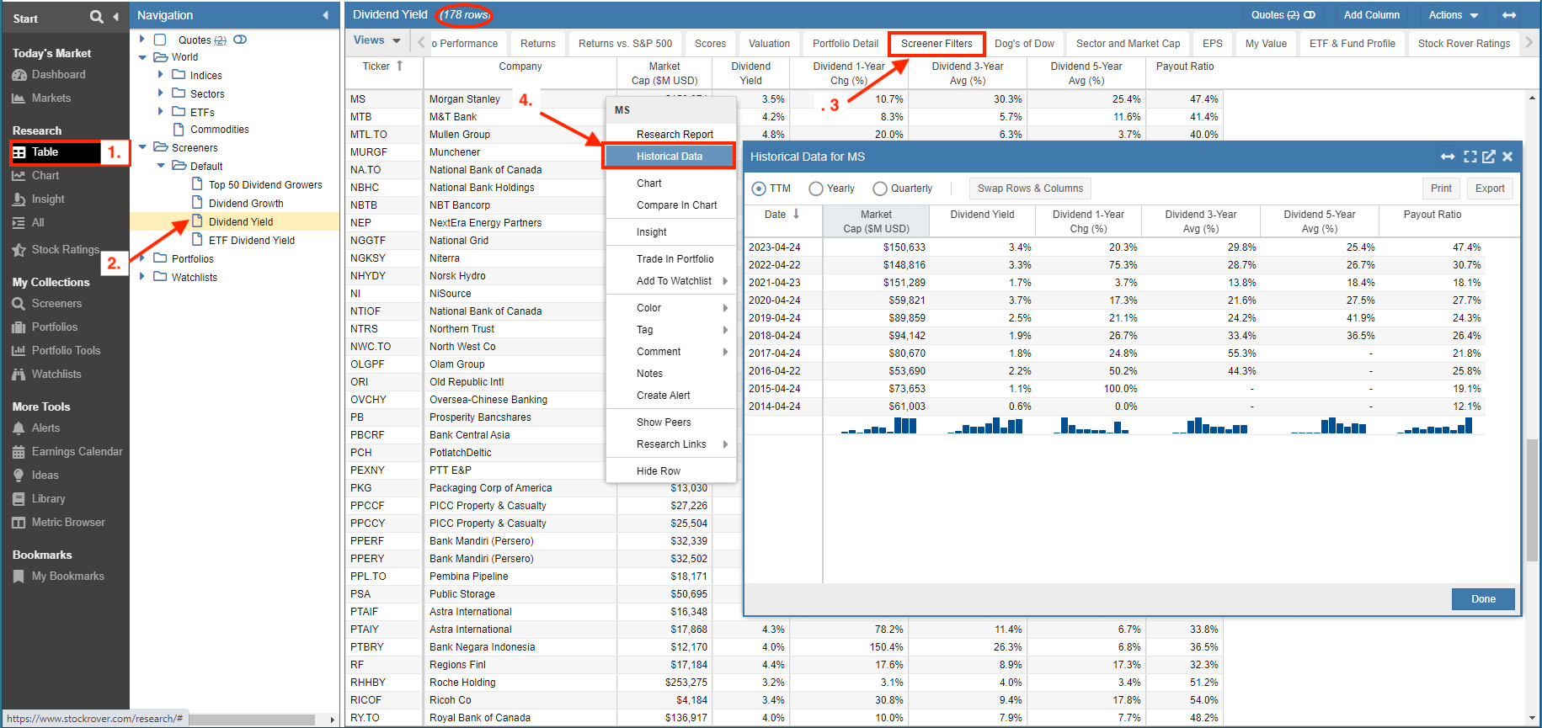Toggle Date column sort in Historical Data

(x=796, y=214)
